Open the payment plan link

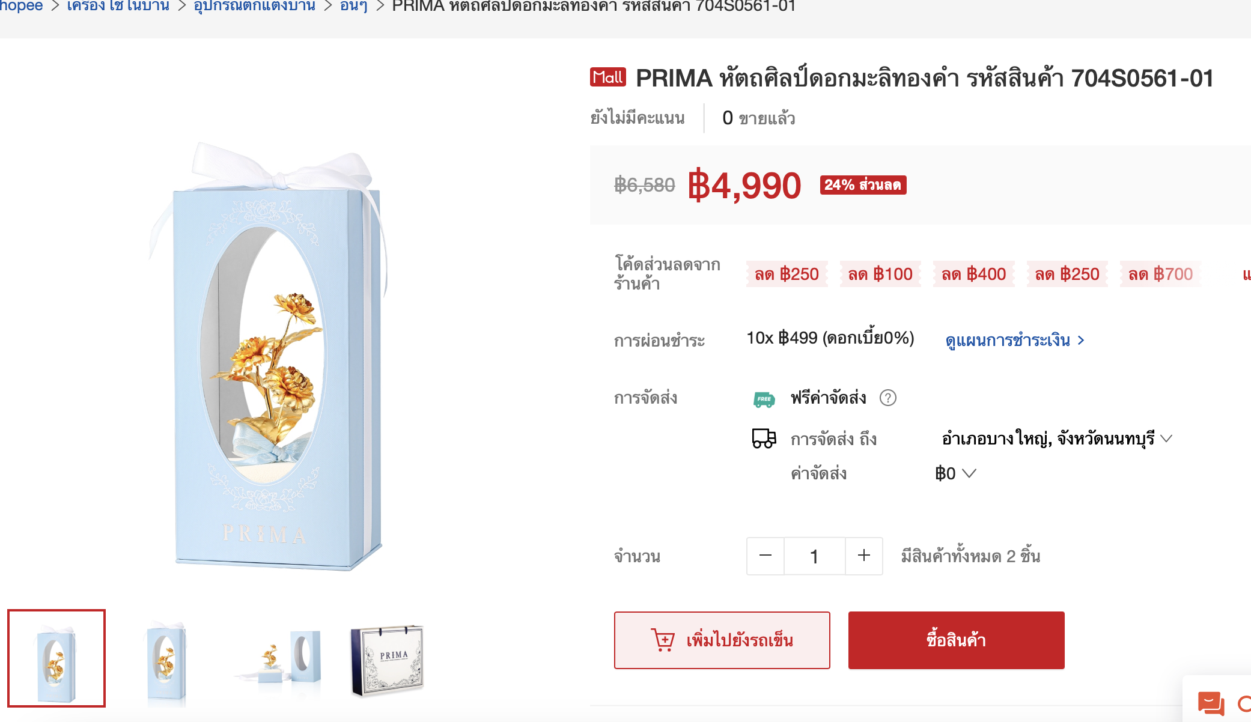[1015, 341]
